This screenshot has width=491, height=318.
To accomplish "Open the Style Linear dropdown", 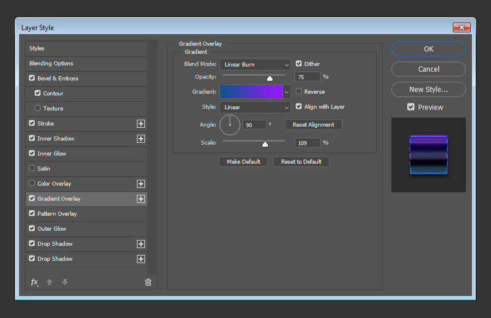I will (x=255, y=107).
